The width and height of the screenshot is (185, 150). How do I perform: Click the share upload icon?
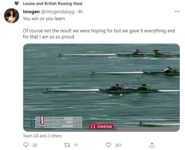tap(152, 145)
